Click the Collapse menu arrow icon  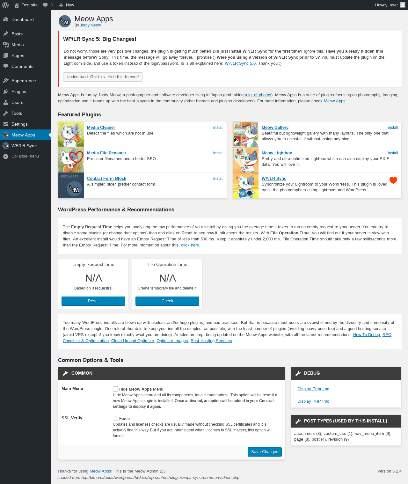click(6, 156)
